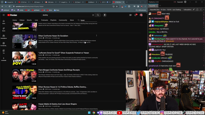This screenshot has height=115, width=205.
Task: Open Chatterino settings gear
Action: (185, 2)
